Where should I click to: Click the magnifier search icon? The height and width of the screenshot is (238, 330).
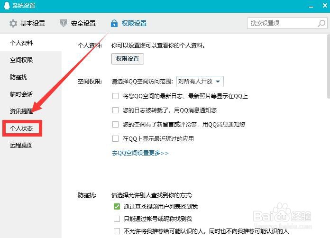[x=321, y=23]
